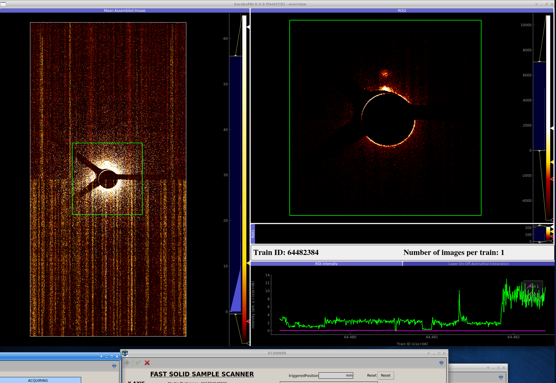Switch to the ROI intensity tab
The image size is (556, 383).
(326, 264)
